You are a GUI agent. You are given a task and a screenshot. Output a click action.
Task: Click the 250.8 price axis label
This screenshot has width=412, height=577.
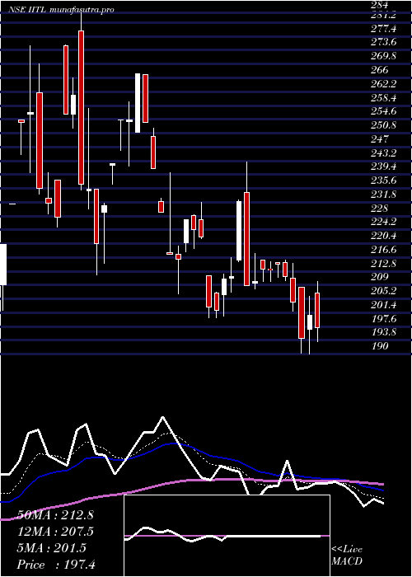tap(383, 125)
